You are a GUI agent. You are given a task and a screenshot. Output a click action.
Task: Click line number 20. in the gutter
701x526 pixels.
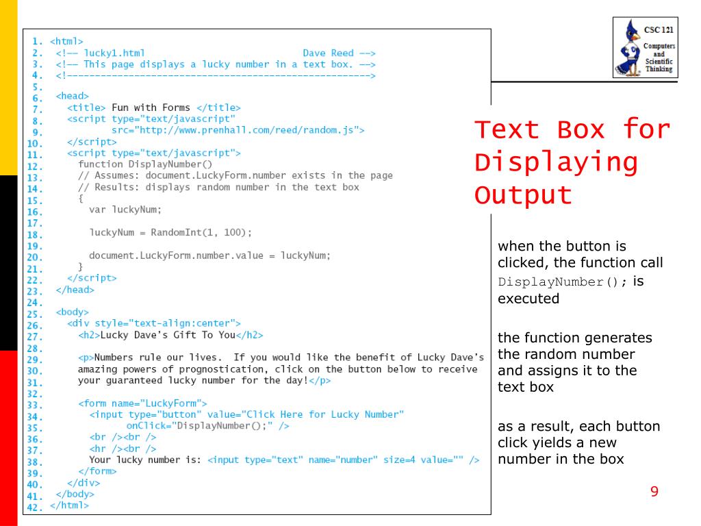pos(35,258)
